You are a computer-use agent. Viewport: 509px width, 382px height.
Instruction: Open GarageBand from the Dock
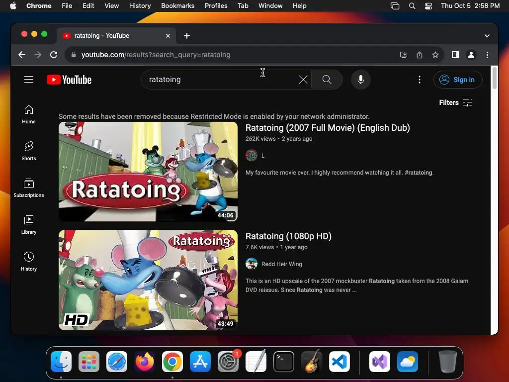pos(312,362)
